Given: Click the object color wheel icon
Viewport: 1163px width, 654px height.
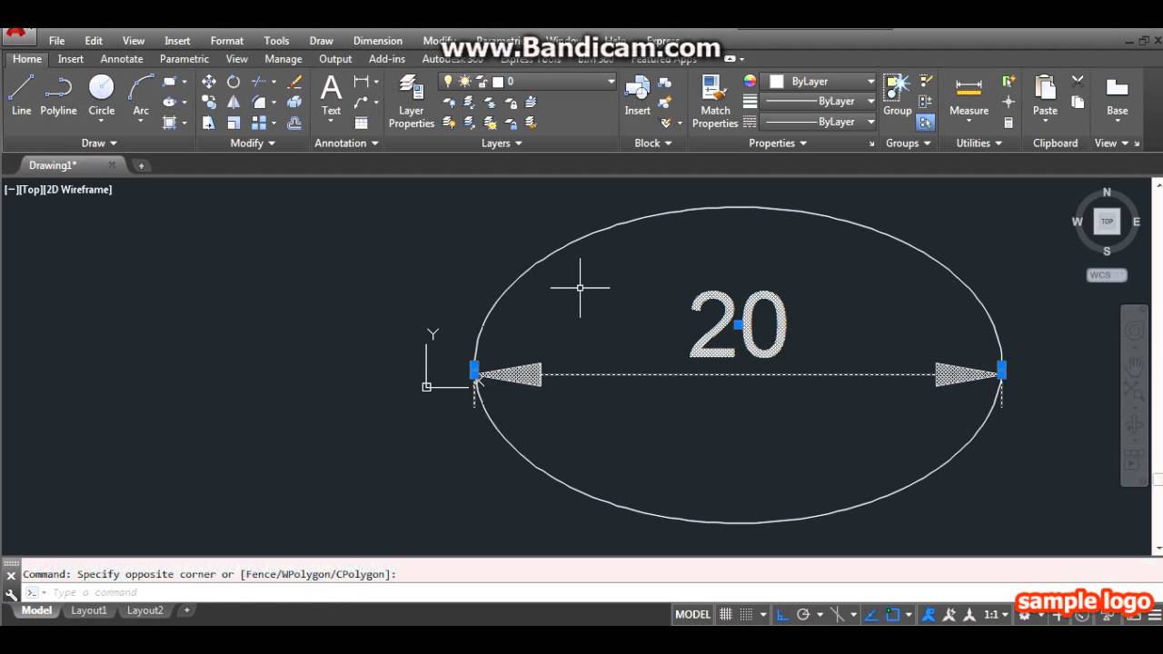Looking at the screenshot, I should point(750,82).
